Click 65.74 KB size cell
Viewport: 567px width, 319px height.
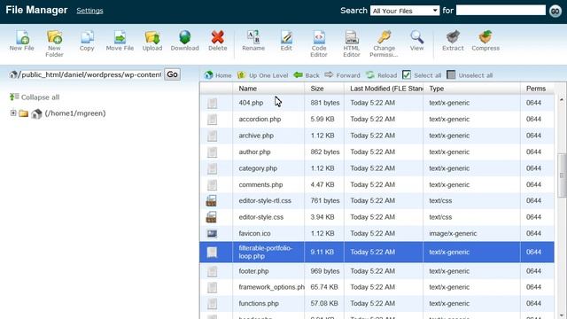[324, 287]
